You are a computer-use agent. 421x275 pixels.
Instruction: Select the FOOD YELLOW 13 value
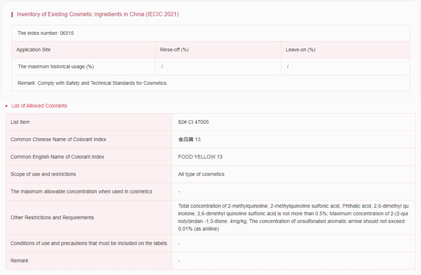[200, 157]
